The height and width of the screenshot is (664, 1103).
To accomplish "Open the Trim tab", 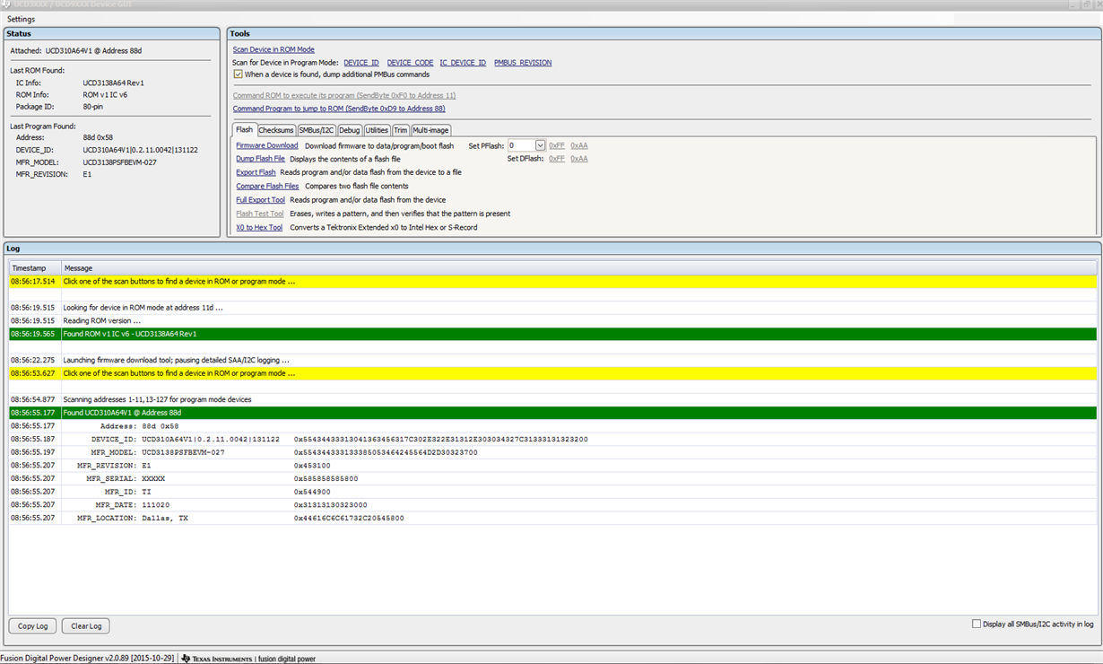I will 401,130.
